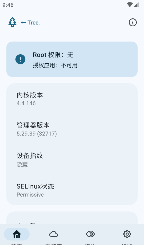
Task: Tap manager version 5.29.39 (32717)
Action: tap(37, 134)
